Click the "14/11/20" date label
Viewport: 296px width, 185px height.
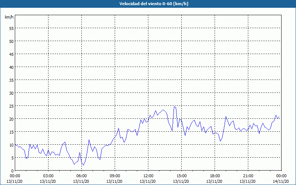281,181
